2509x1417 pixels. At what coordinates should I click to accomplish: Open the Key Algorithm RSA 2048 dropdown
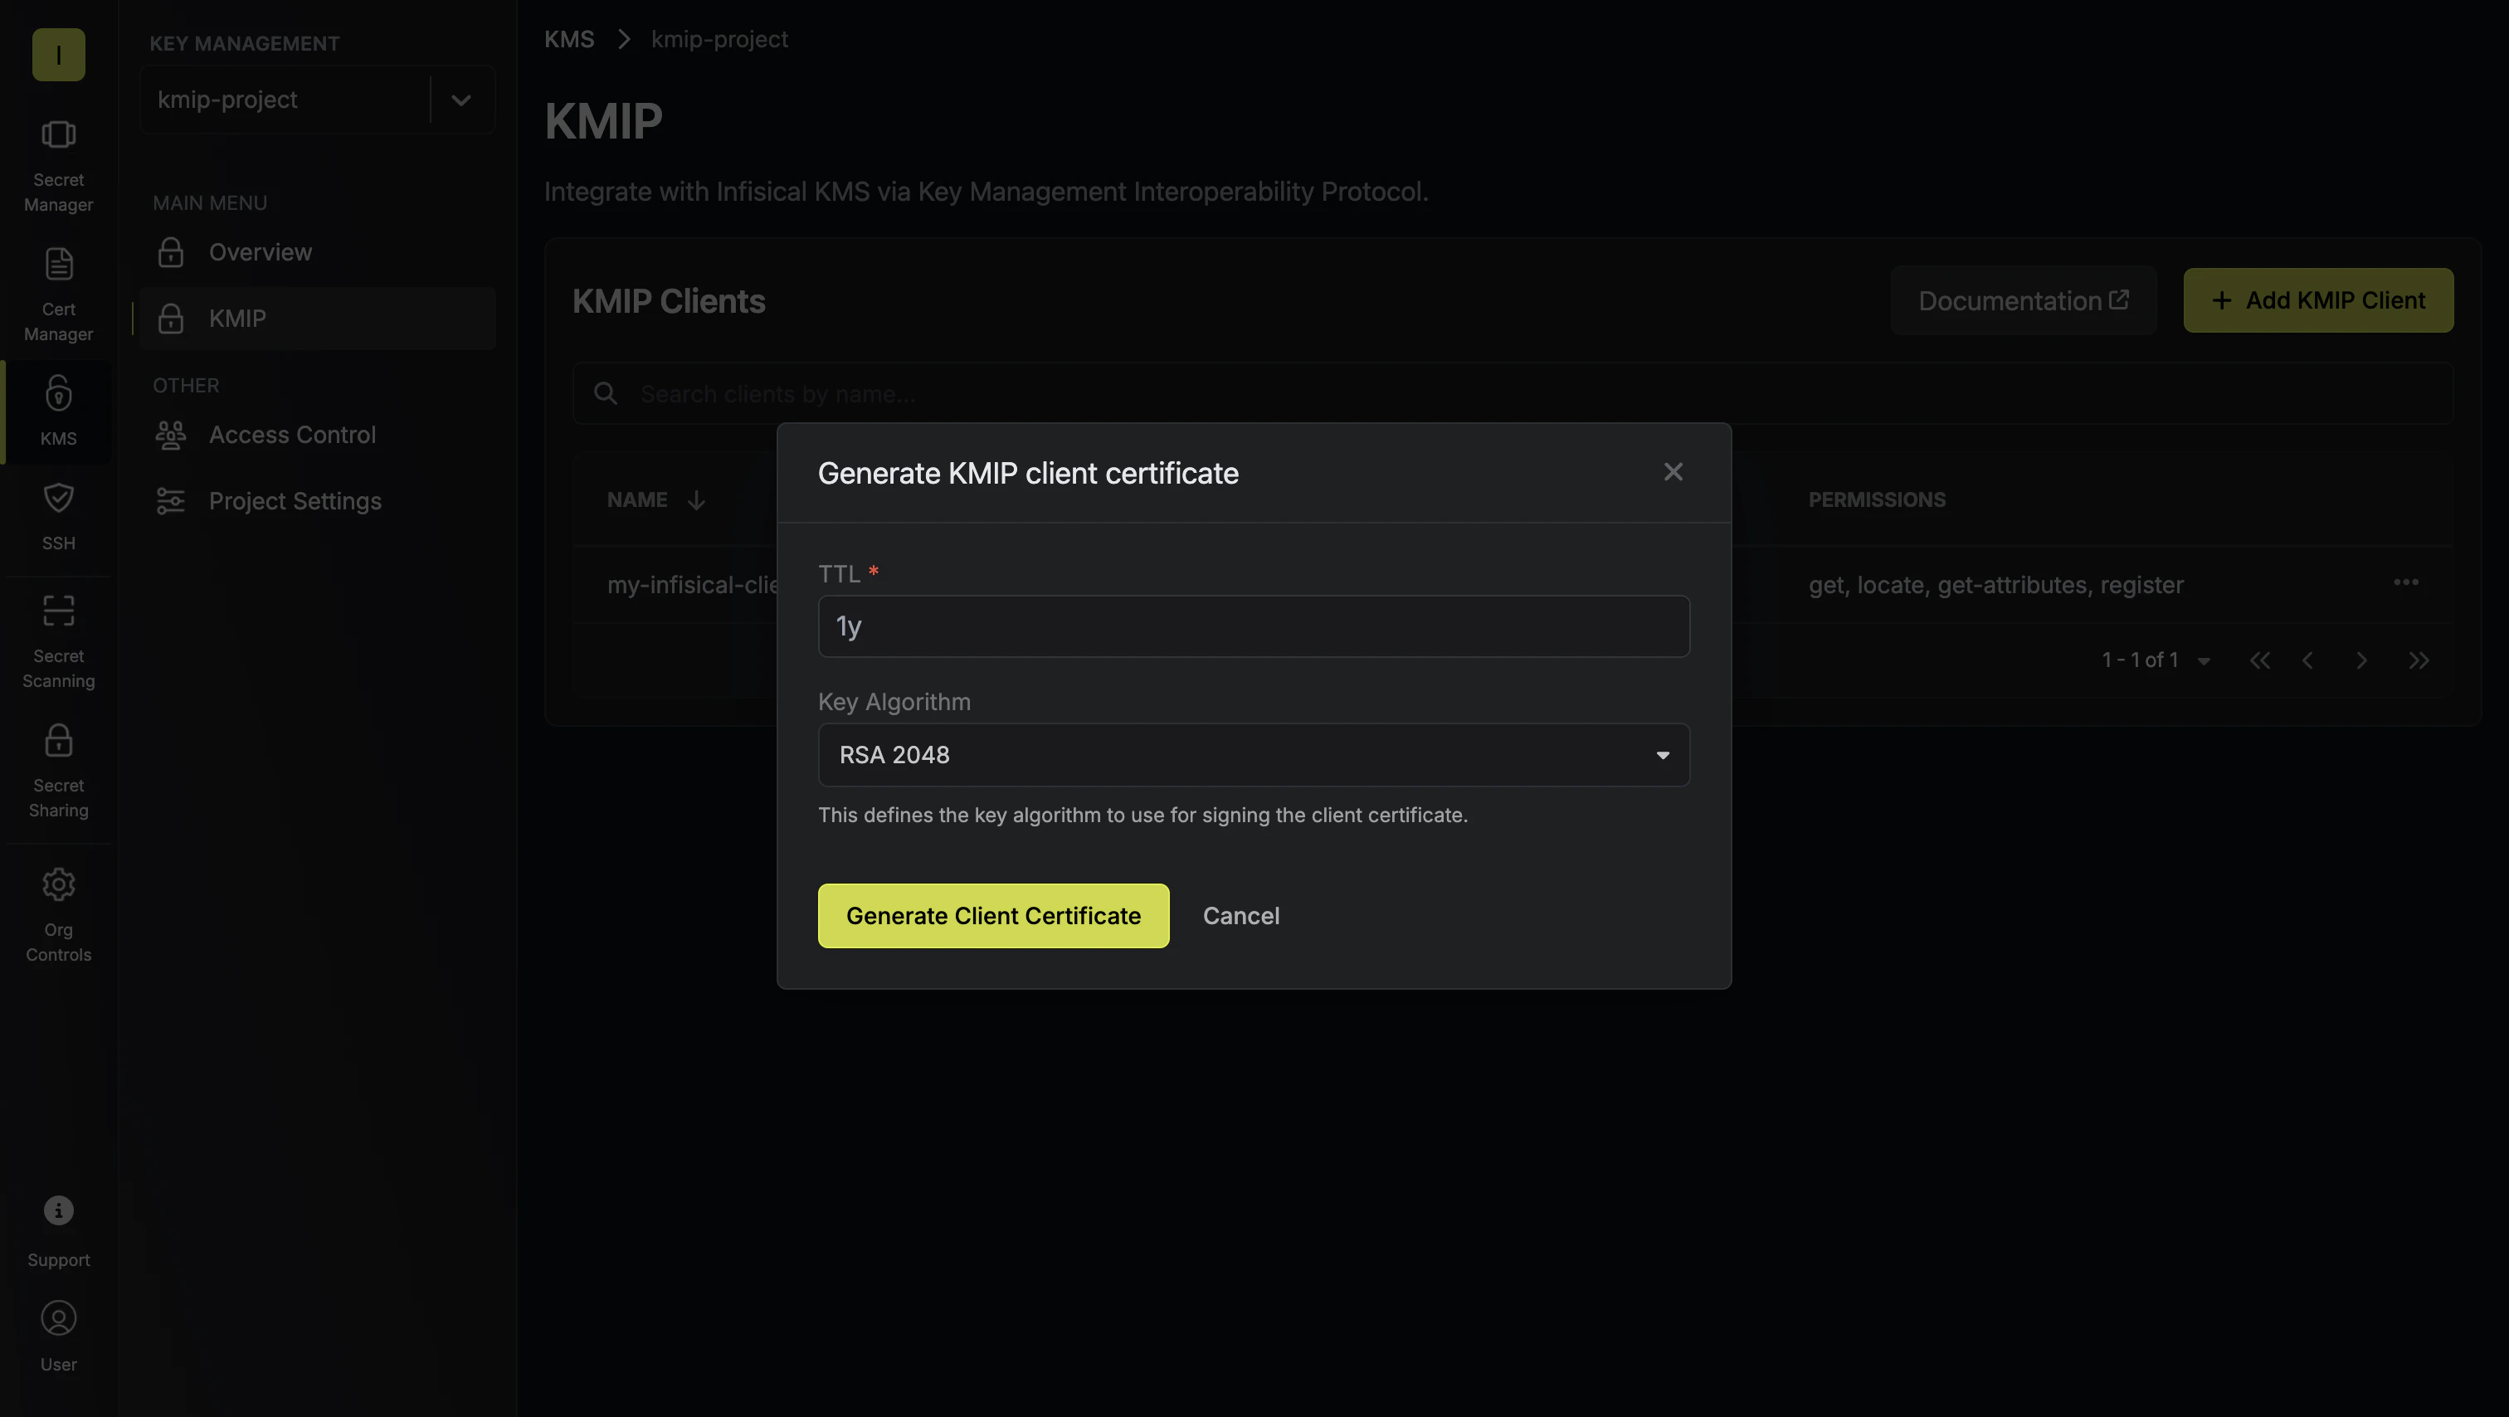[1254, 755]
